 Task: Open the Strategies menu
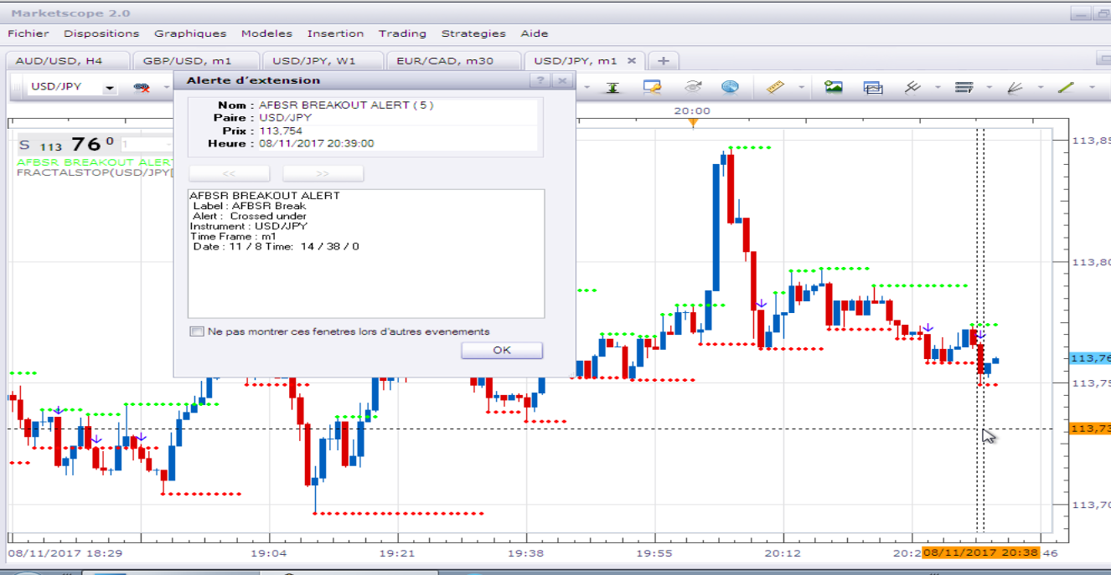(473, 33)
